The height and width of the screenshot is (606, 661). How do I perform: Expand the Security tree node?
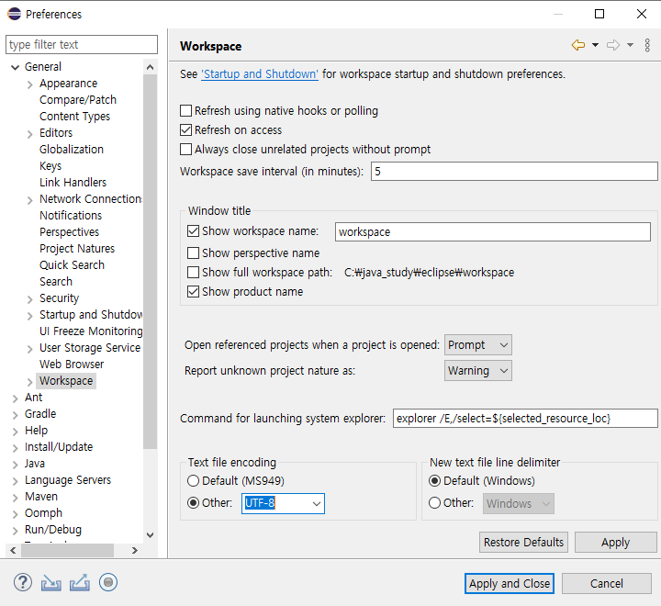click(30, 299)
